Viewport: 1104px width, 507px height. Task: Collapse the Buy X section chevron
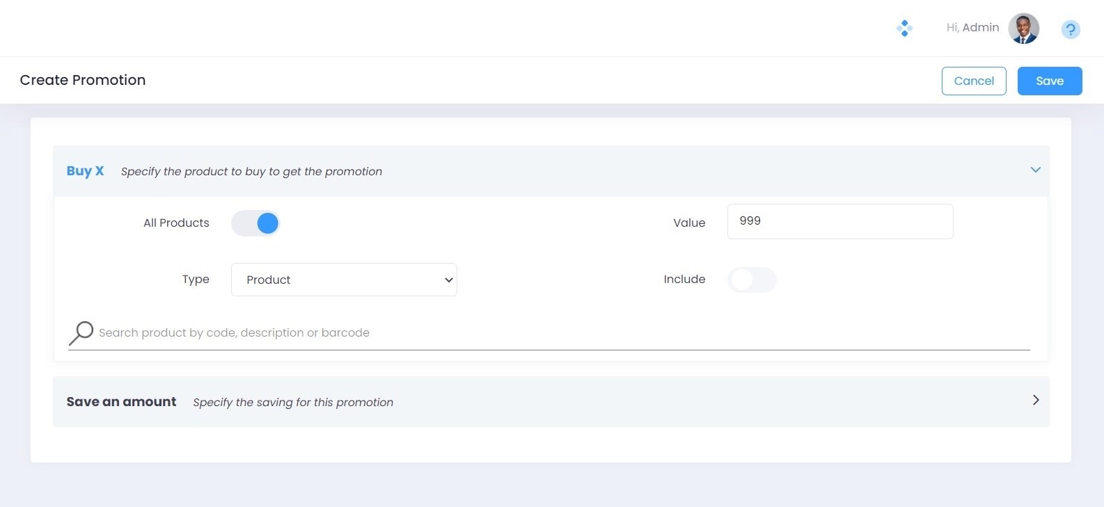pos(1035,170)
